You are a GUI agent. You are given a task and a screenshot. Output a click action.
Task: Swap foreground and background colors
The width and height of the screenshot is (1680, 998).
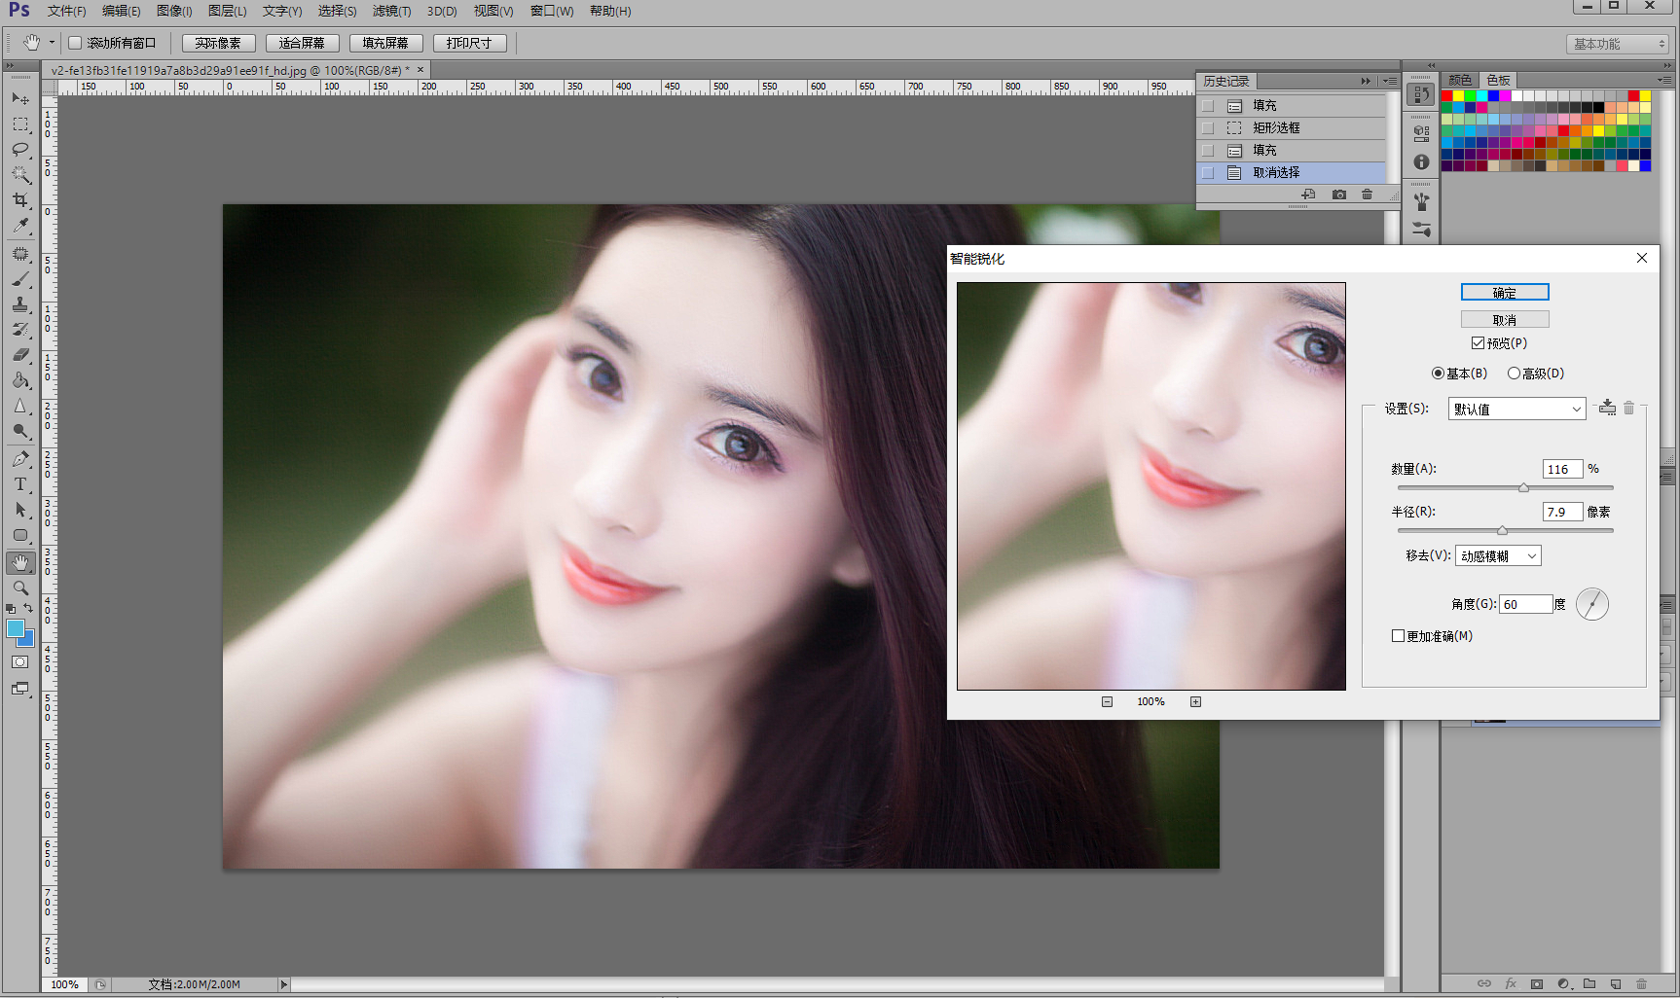(28, 609)
